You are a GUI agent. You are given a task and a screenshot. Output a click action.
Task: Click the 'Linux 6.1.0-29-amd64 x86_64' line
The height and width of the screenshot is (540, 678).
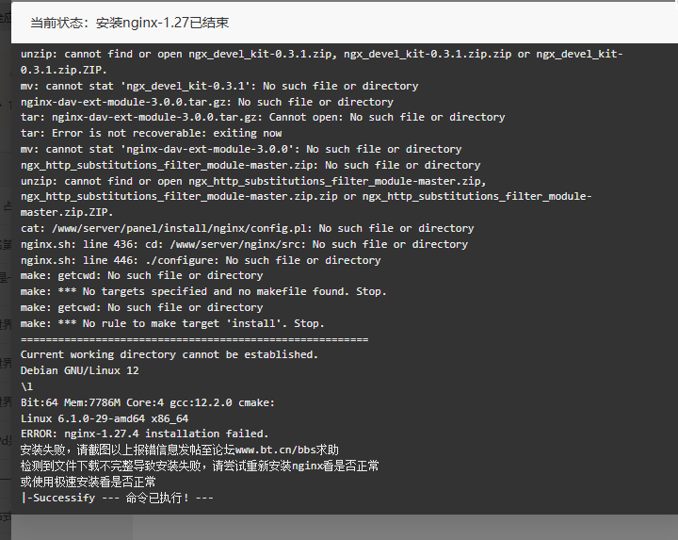[105, 418]
